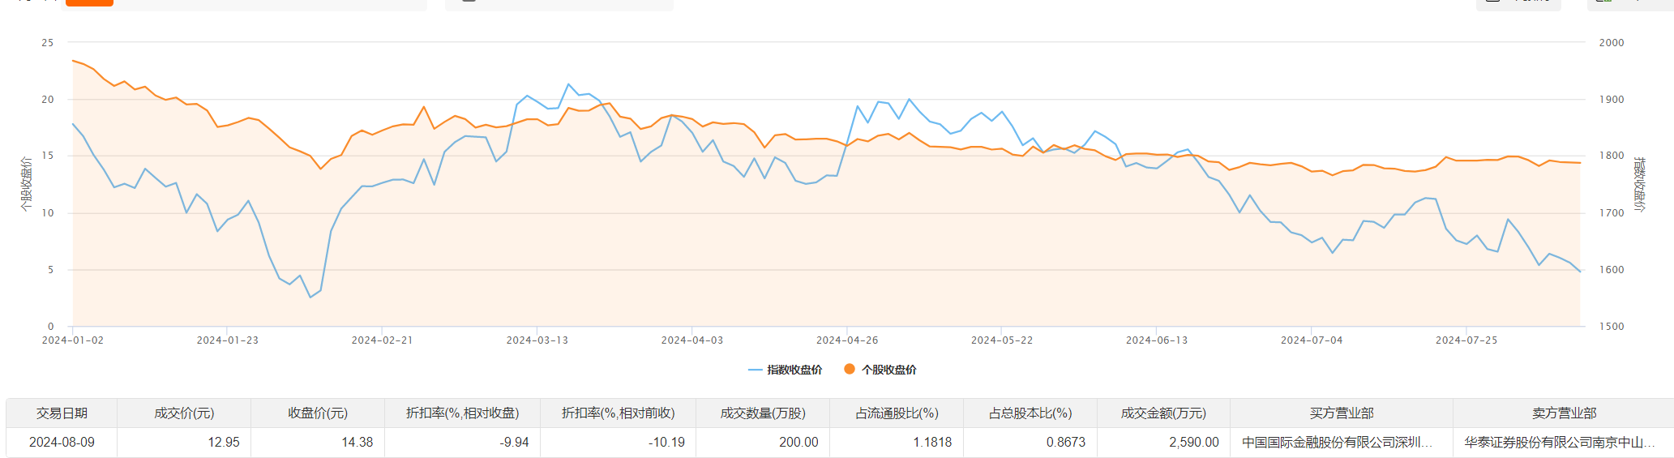Viewport: 1674px width, 458px height.
Task: Sort by the 交易日期 column header
Action: [62, 413]
